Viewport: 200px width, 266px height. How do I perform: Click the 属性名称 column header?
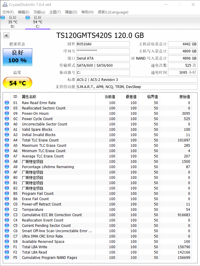(58, 97)
